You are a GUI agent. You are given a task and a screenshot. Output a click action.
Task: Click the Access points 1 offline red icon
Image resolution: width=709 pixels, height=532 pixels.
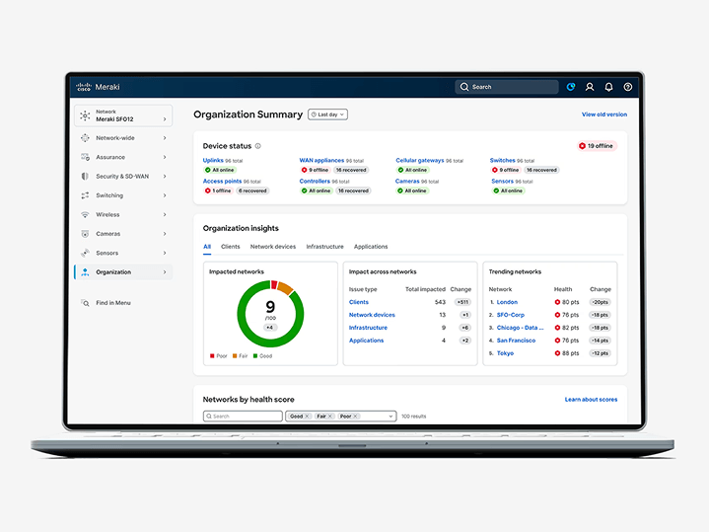[207, 190]
